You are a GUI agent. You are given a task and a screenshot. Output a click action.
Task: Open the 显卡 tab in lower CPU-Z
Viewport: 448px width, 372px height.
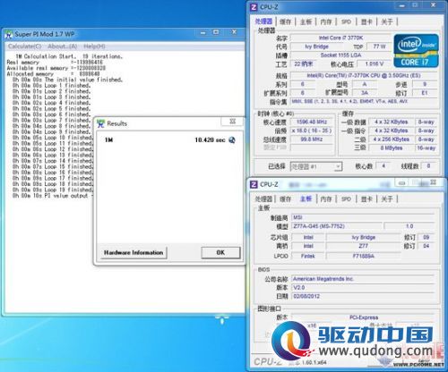point(366,199)
